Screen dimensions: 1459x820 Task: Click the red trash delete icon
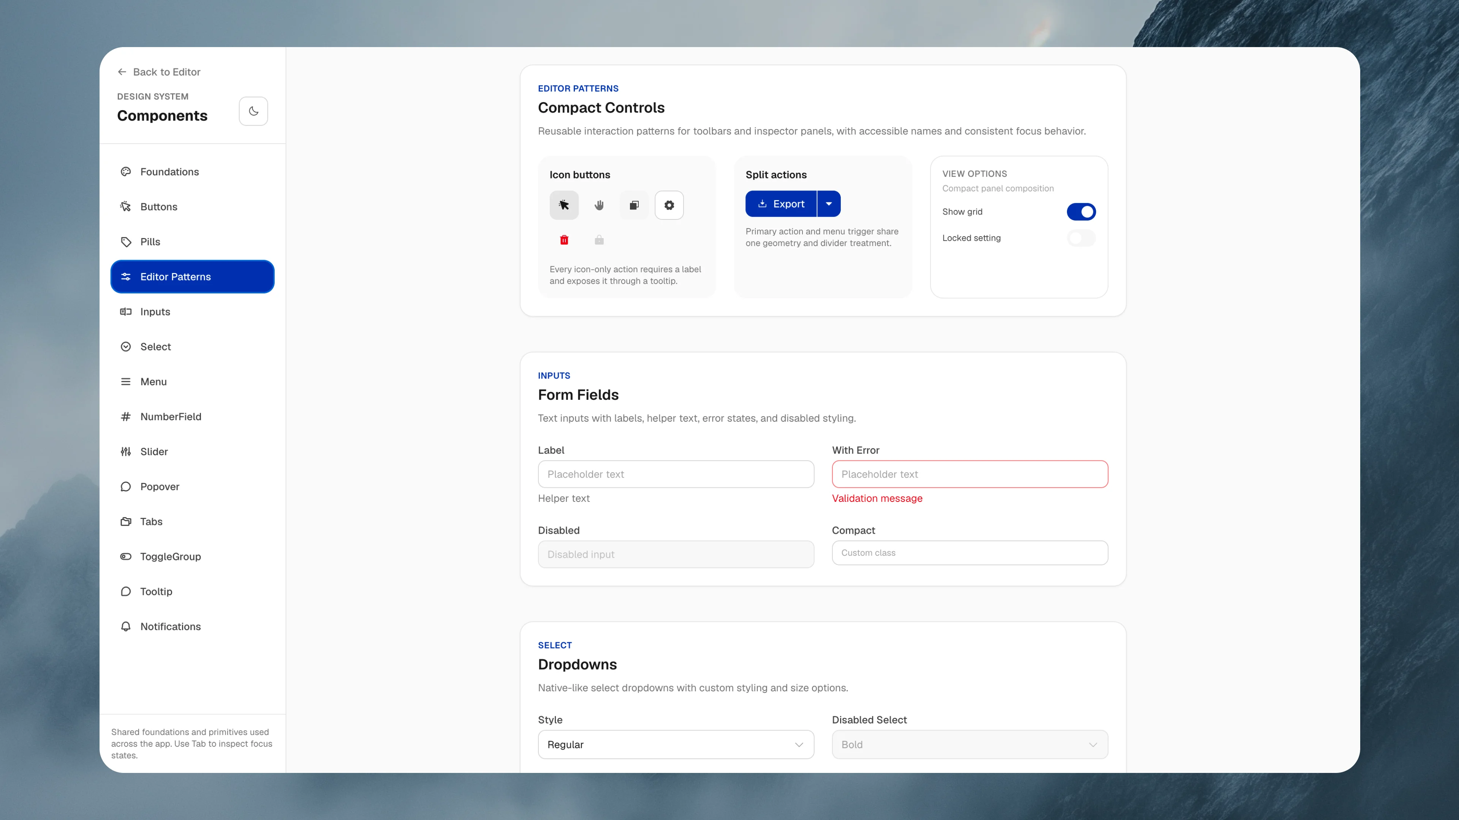pyautogui.click(x=563, y=240)
